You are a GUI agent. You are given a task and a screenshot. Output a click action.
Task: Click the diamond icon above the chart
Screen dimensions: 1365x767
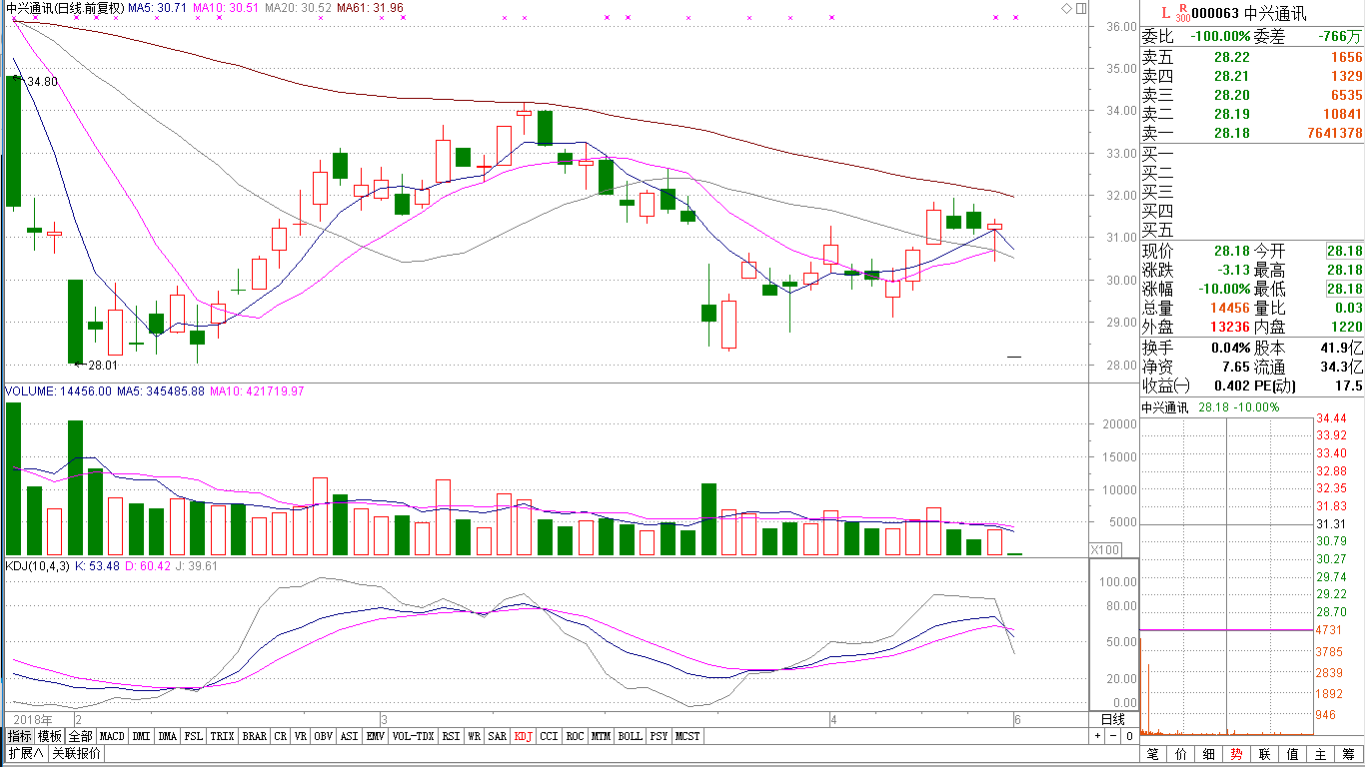click(1066, 8)
